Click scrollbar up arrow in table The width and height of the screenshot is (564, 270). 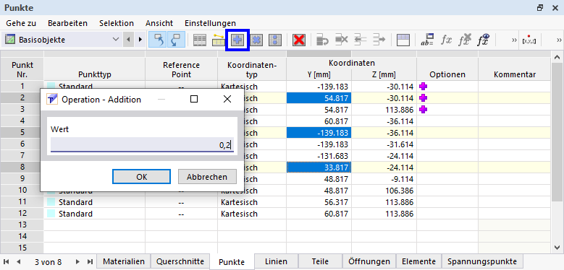[557, 56]
